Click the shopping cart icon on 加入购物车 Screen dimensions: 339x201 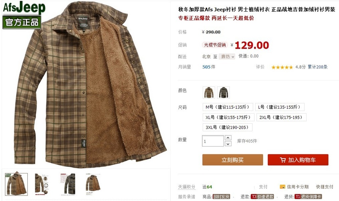pos(282,160)
